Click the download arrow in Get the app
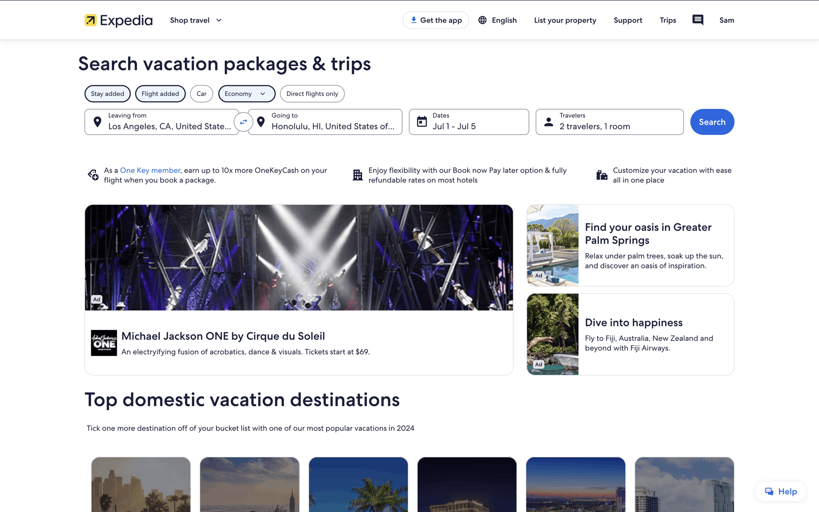Screen dimensions: 819x512 [x=413, y=20]
